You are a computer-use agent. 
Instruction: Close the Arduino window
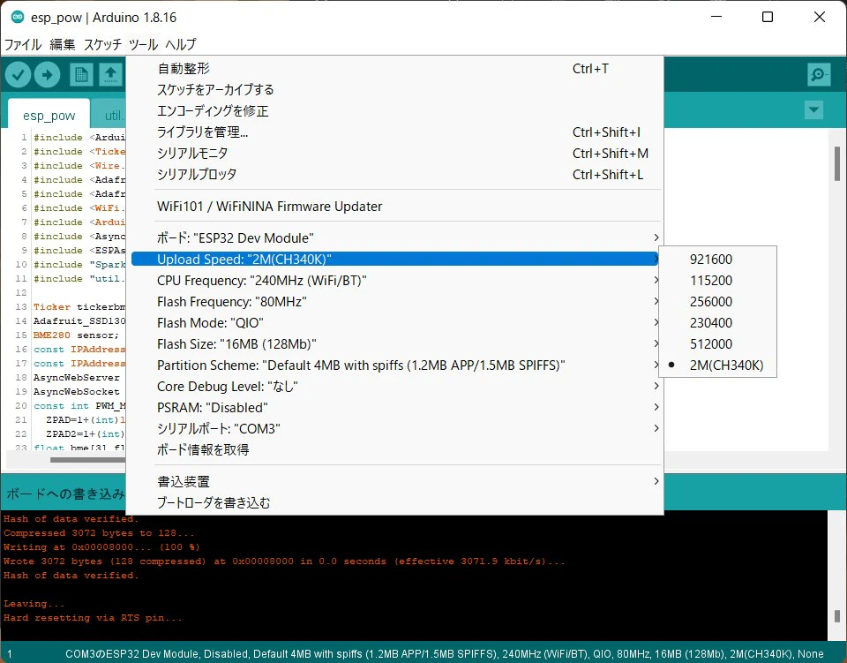pos(819,17)
